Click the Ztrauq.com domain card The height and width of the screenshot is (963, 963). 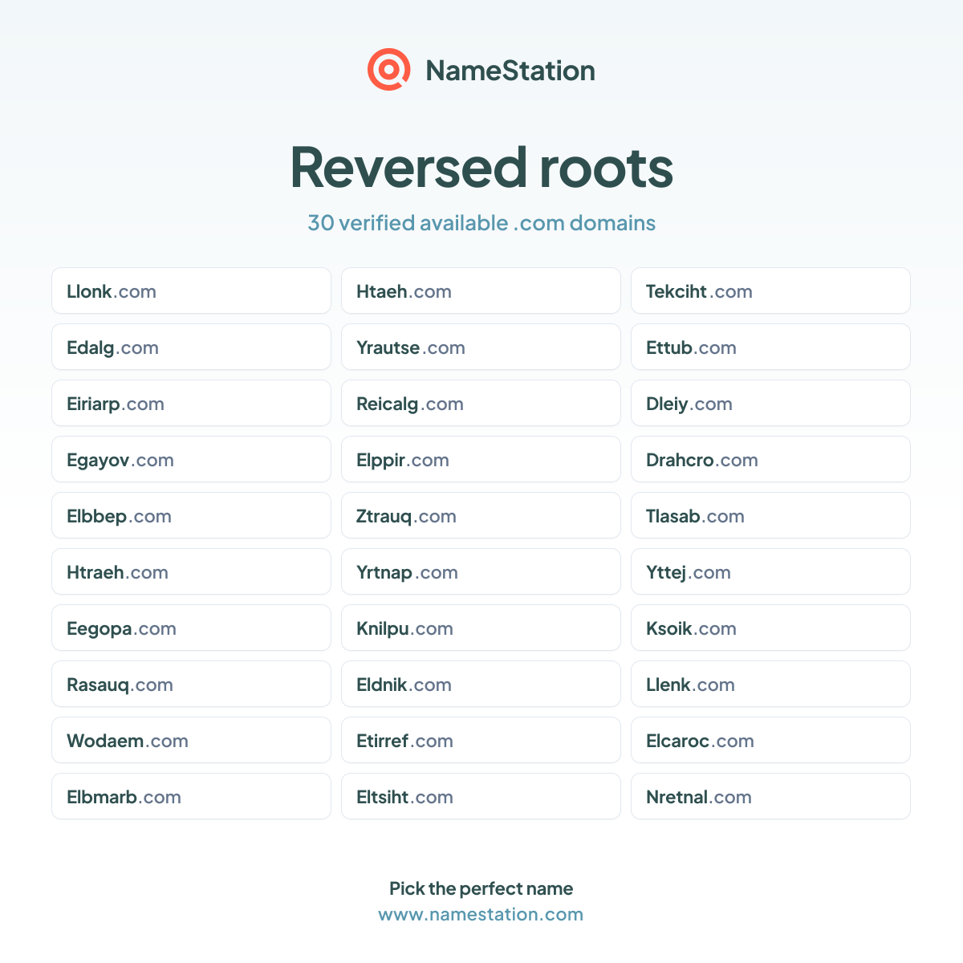pyautogui.click(x=481, y=515)
